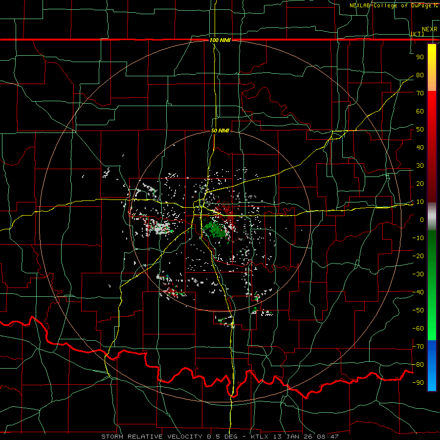Select the positive "70" scale value
The width and height of the screenshot is (440, 440).
click(x=420, y=93)
